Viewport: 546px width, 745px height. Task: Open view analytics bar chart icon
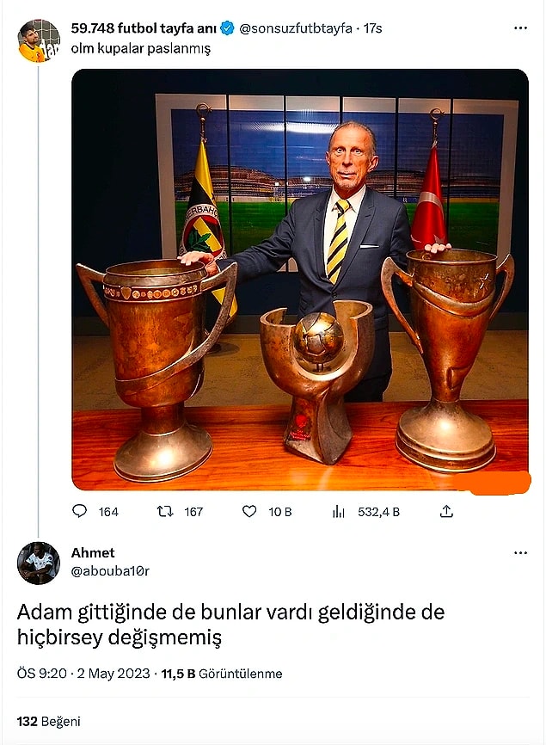point(339,511)
